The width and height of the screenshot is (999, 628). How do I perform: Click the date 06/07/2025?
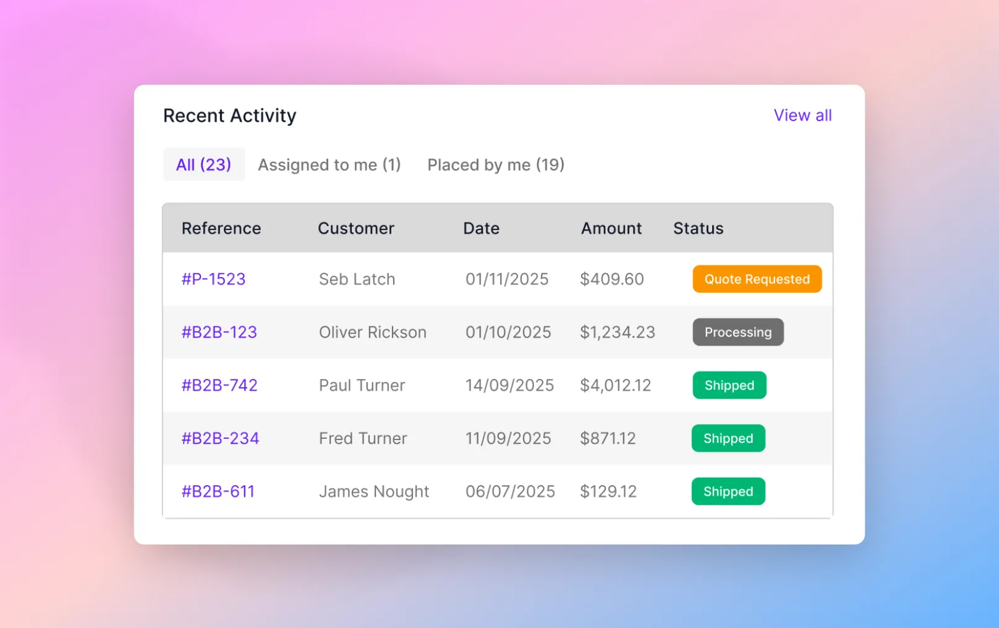[x=511, y=492]
